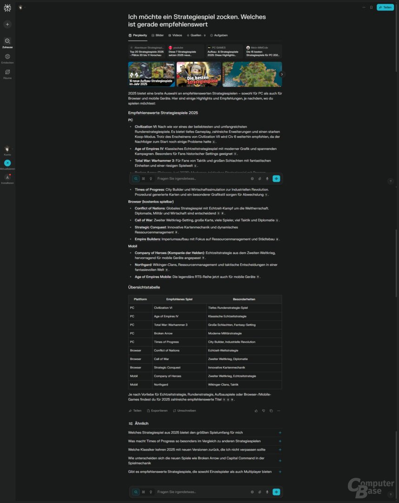The height and width of the screenshot is (503, 399).
Task: Open the "10 neue Aufbau-Strategiespiele" thumbnail
Action: click(x=152, y=75)
